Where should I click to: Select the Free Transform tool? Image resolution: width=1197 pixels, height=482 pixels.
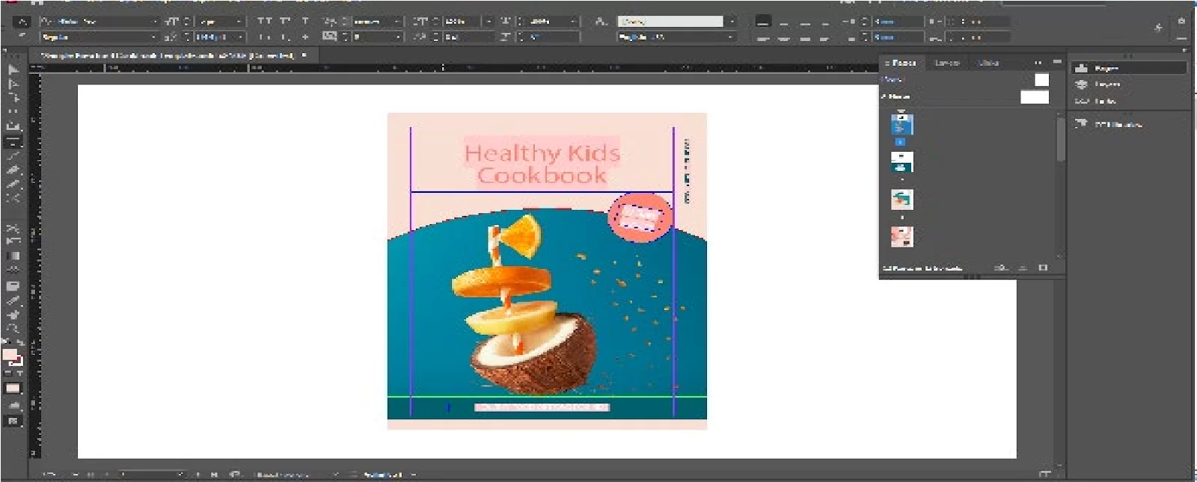pos(13,241)
